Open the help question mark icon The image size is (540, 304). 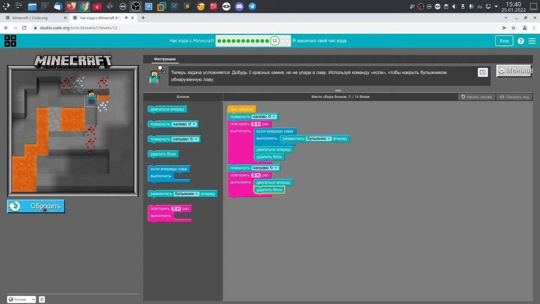point(520,41)
